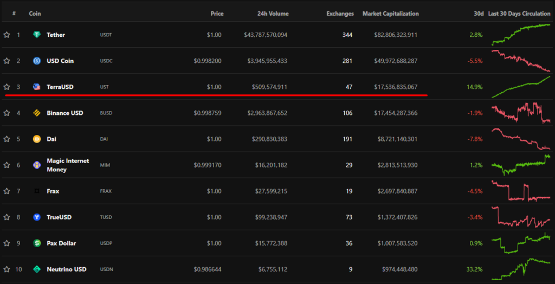The height and width of the screenshot is (284, 555).
Task: Click the TerraUSD coin logo icon
Action: (37, 87)
